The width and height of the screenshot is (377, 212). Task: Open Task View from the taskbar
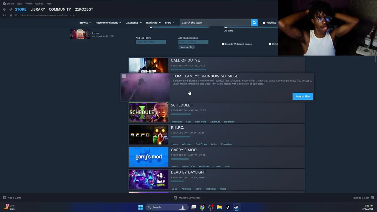pos(194,207)
